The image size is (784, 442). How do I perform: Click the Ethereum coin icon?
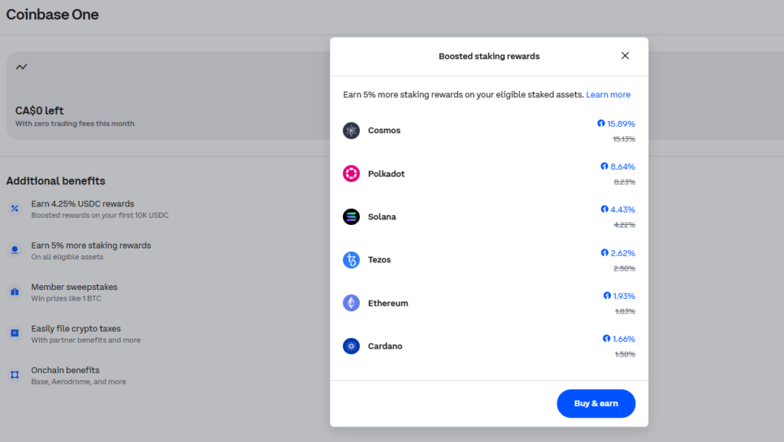(351, 304)
